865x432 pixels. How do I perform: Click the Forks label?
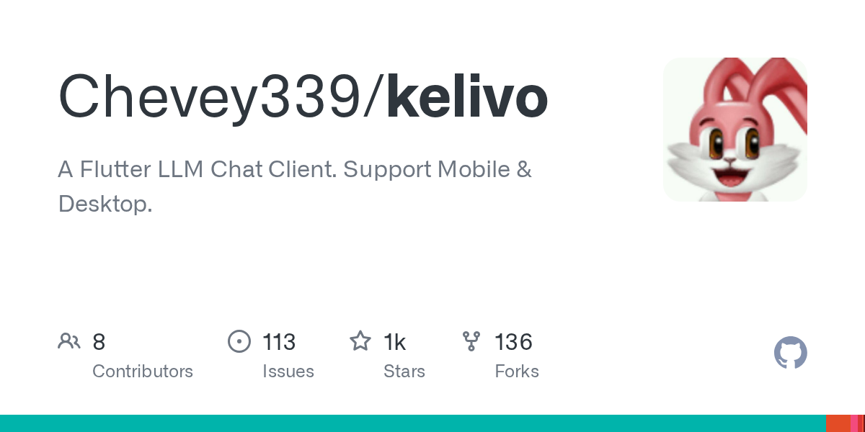(517, 372)
